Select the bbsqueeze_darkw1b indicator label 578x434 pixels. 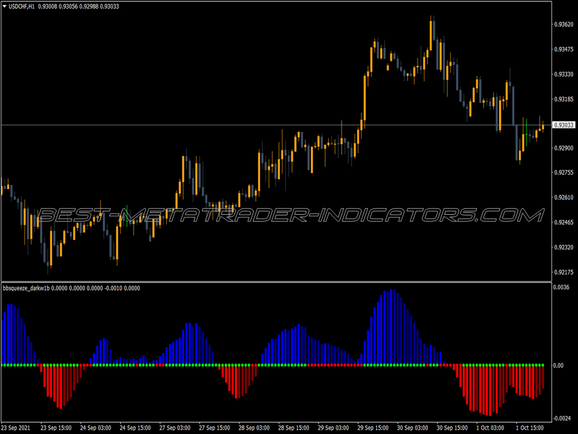coord(26,288)
